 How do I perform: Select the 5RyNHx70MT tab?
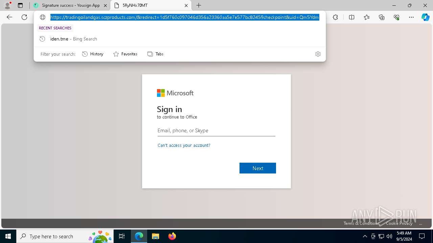151,5
